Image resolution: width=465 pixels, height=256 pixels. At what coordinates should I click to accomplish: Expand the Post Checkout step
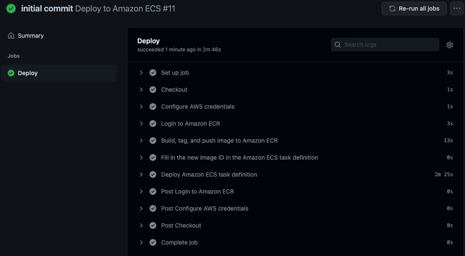pyautogui.click(x=141, y=225)
